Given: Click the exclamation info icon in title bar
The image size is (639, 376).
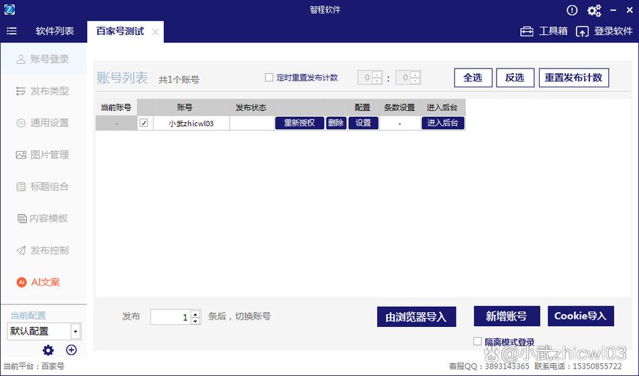Looking at the screenshot, I should [x=572, y=10].
